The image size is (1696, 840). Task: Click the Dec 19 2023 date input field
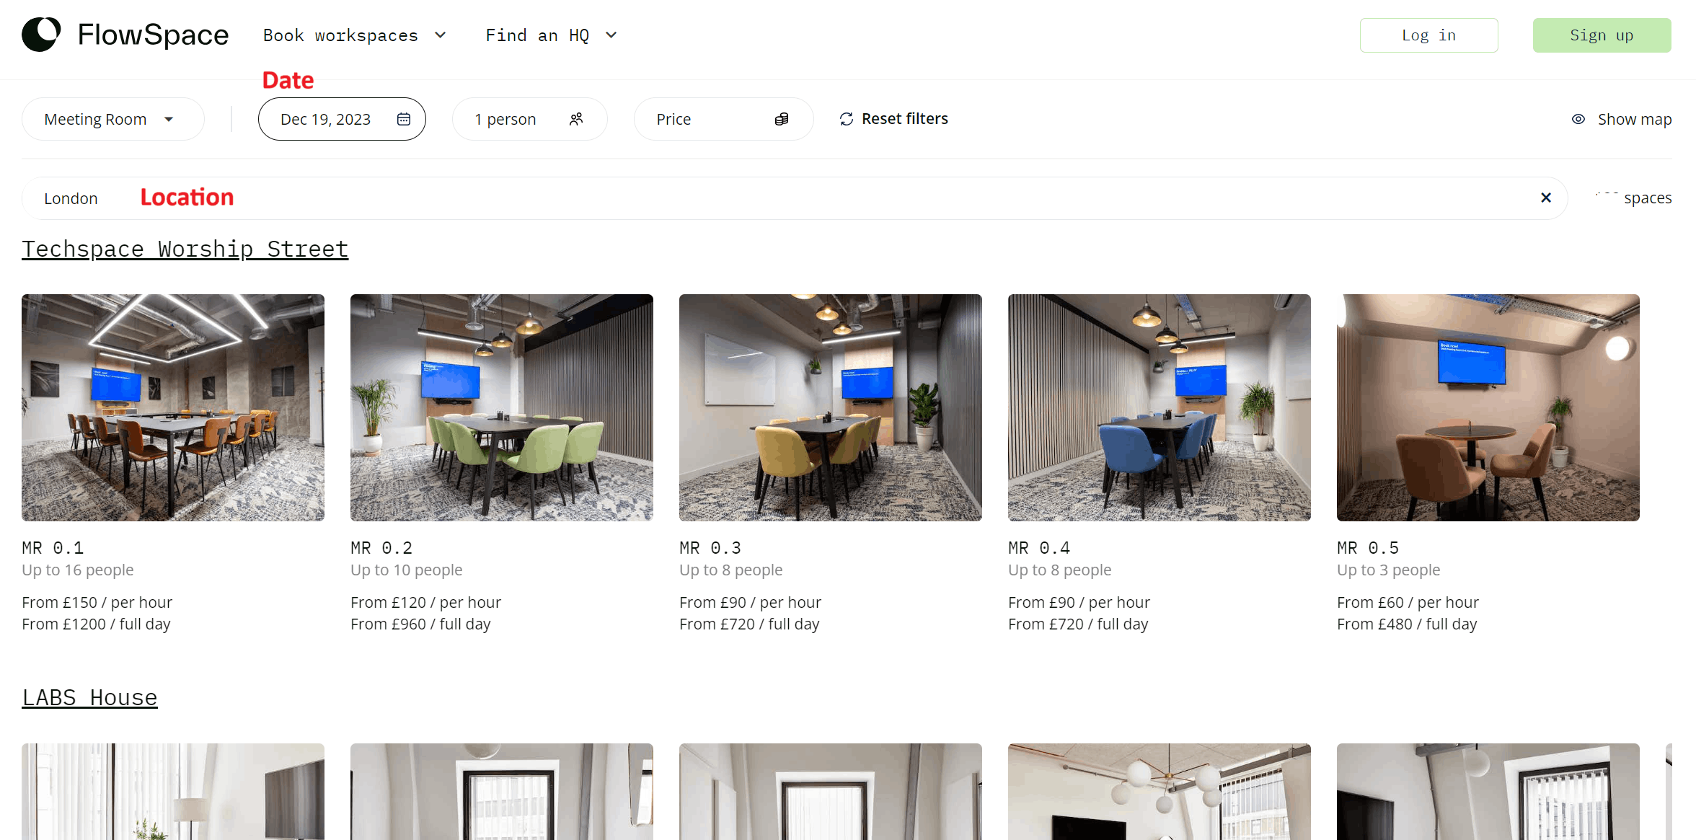pos(342,119)
